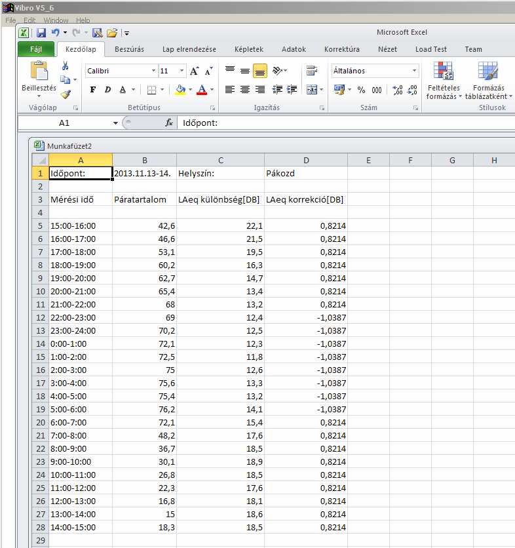Click the cell borders icon

151,90
